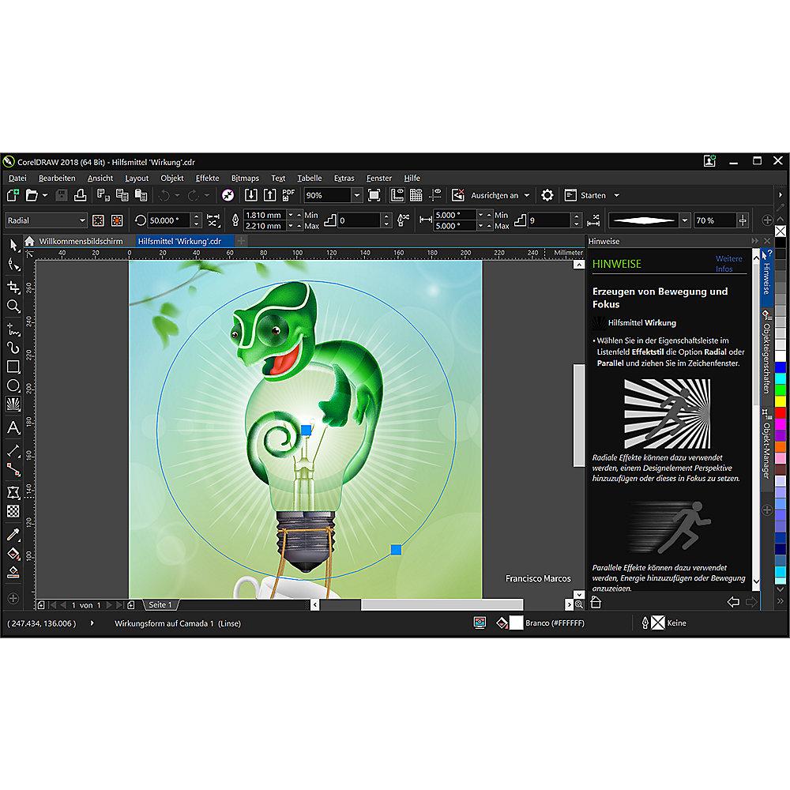The width and height of the screenshot is (790, 790).
Task: Select the Interactive Fill tool
Action: 13,555
